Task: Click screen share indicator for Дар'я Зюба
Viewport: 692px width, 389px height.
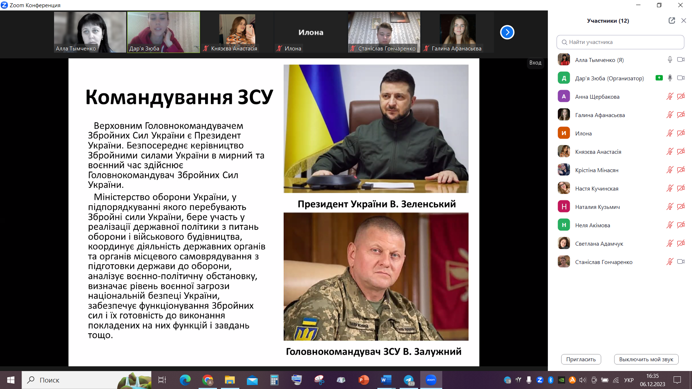Action: (659, 78)
